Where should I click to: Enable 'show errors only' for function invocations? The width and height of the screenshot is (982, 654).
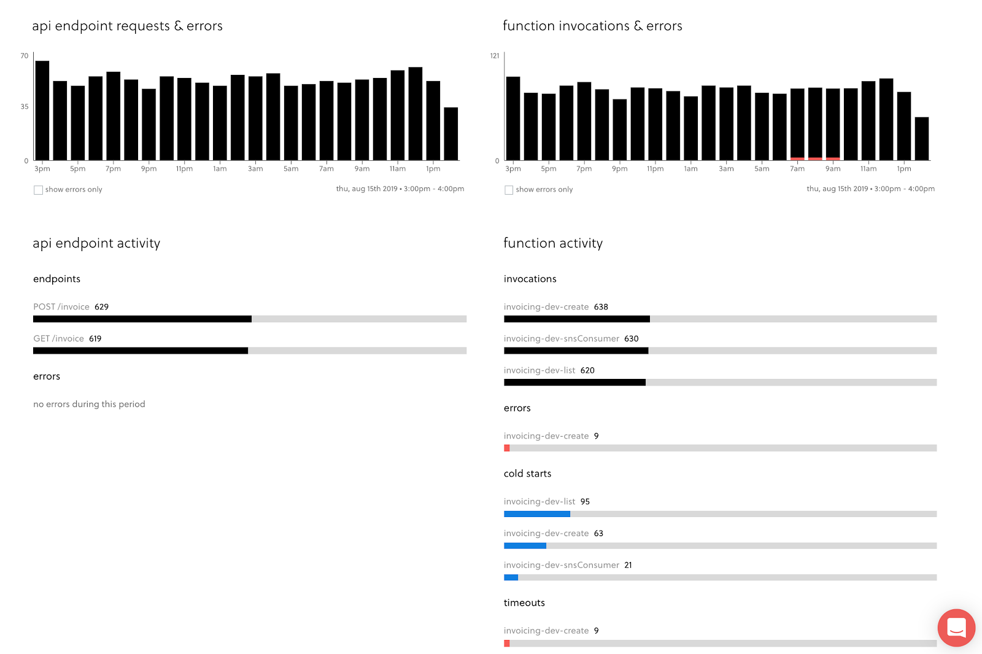tap(508, 190)
